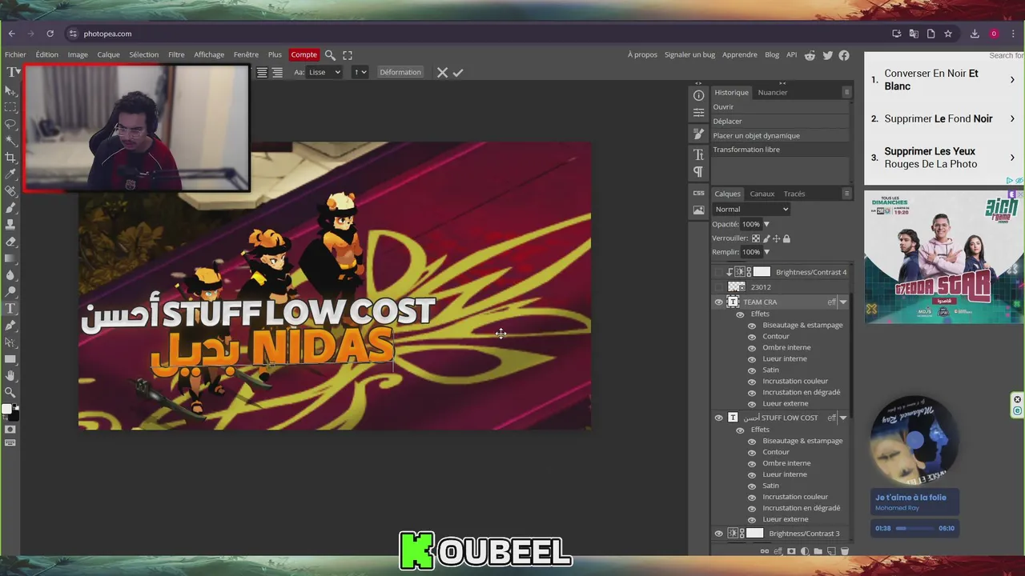Click the new folder icon in Layers panel
Viewport: 1025px width, 576px height.
point(818,551)
